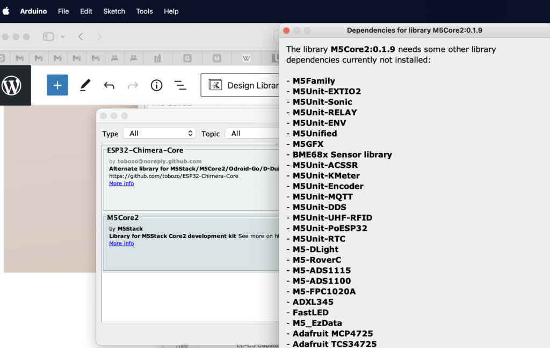550x348 pixels.
Task: Click the M5-RoverC dependency name
Action: 317,260
